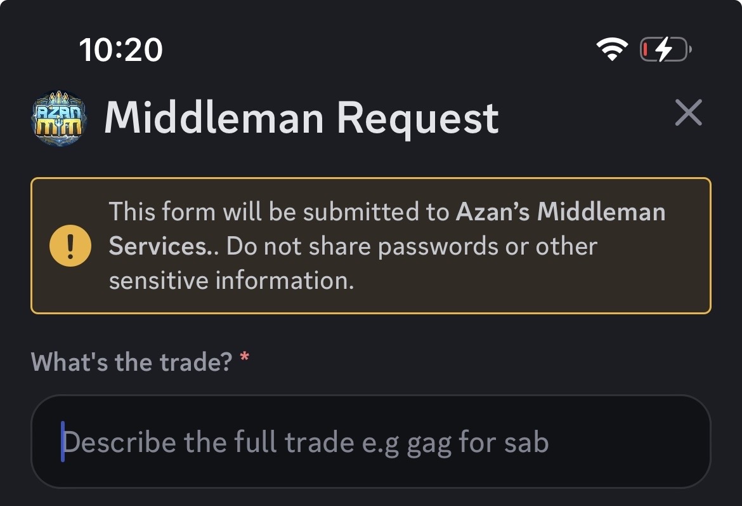Image resolution: width=742 pixels, height=506 pixels.
Task: Click the yellow exclamation warning icon
Action: tap(70, 246)
